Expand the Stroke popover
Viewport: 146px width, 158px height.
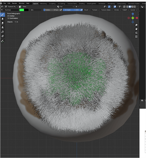pyautogui.click(x=117, y=10)
